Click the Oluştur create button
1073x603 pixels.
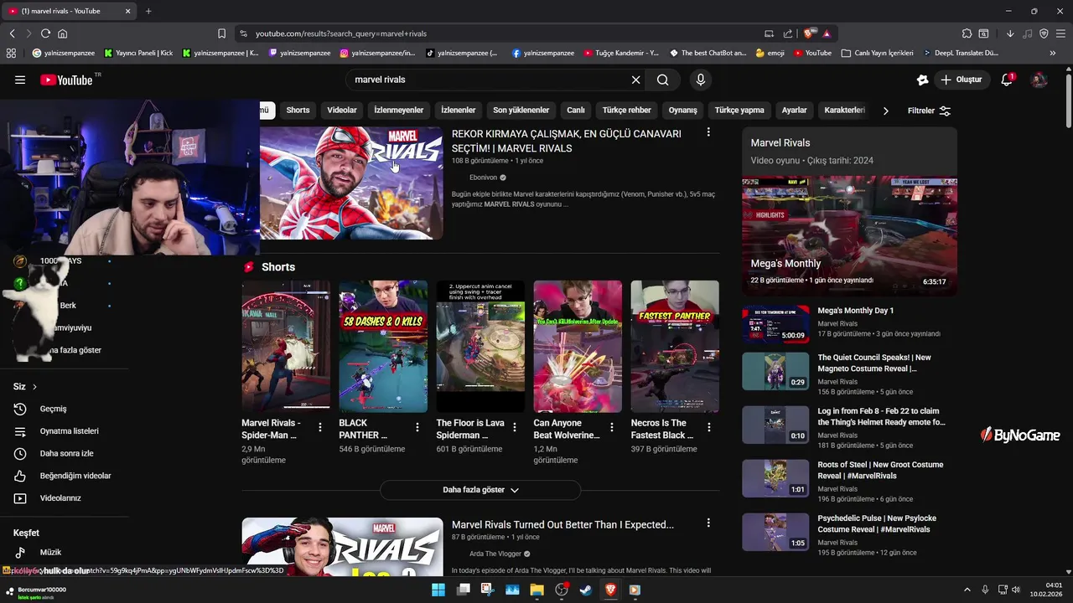pos(961,80)
